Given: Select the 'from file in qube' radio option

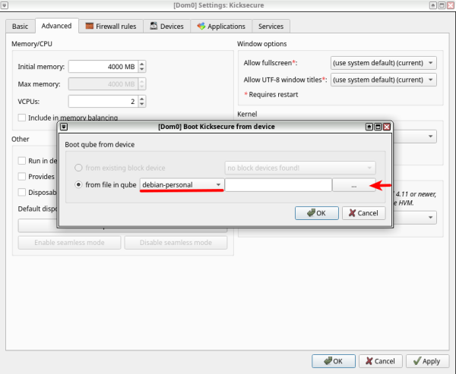Looking at the screenshot, I should tap(78, 184).
